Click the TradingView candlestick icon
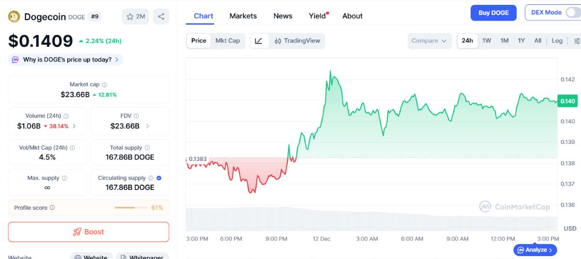Image resolution: width=581 pixels, height=259 pixels. pos(277,41)
